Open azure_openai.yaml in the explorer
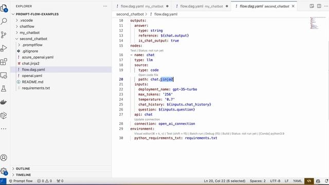Image resolution: width=329 pixels, height=185 pixels. 38,57
